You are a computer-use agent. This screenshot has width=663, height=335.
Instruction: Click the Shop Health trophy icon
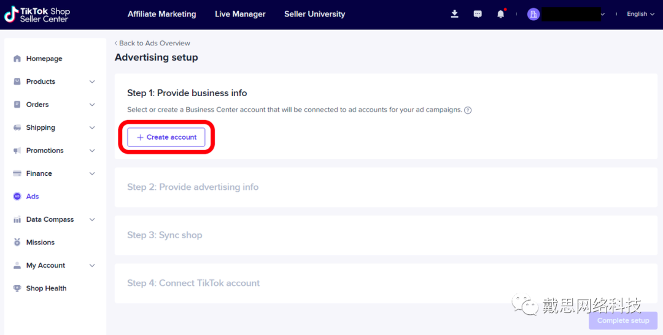(x=17, y=288)
